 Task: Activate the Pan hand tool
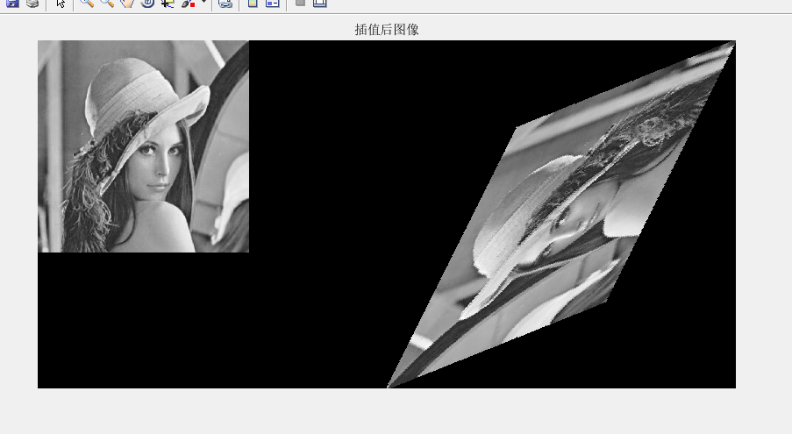click(127, 3)
